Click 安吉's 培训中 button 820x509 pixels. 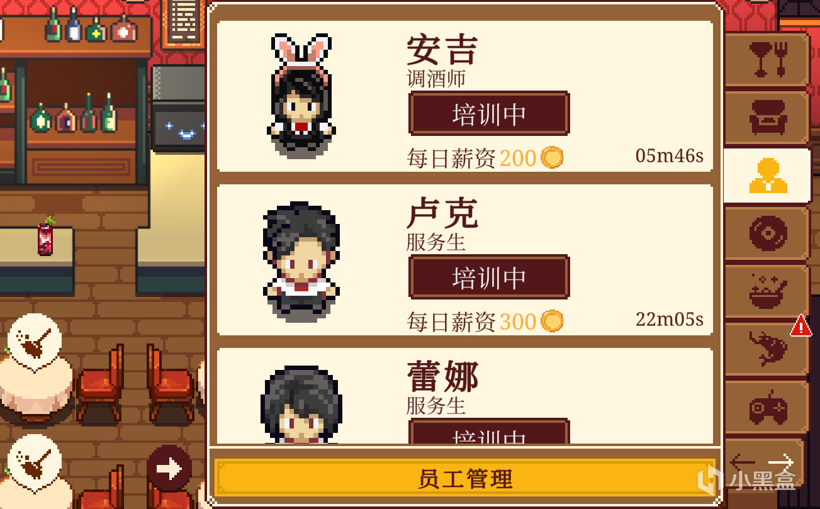[489, 114]
